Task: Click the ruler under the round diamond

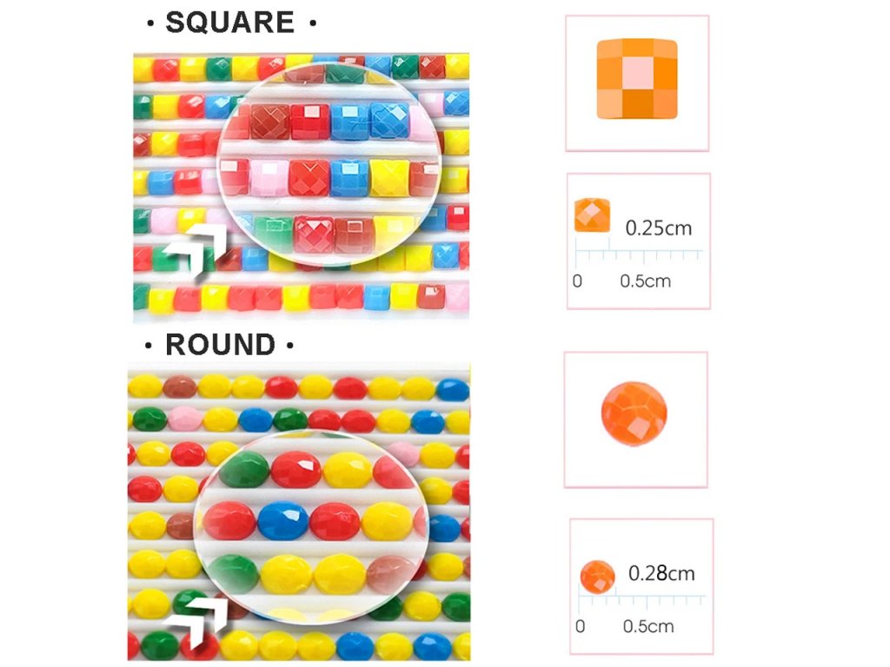Action: [641, 600]
